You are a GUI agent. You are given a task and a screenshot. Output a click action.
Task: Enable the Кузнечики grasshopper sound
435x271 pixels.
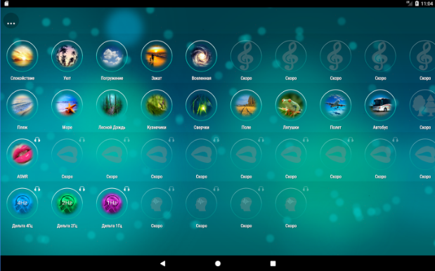point(157,105)
